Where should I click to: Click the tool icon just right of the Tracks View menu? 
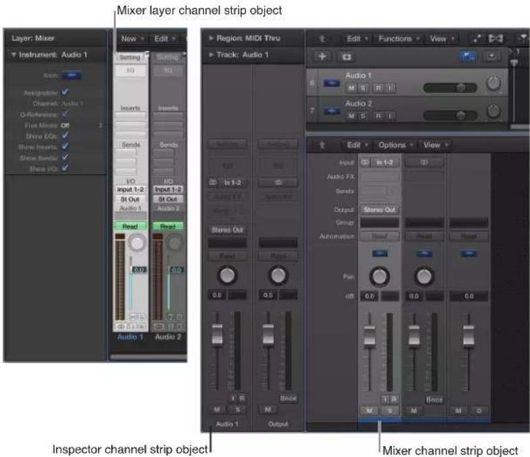click(477, 39)
